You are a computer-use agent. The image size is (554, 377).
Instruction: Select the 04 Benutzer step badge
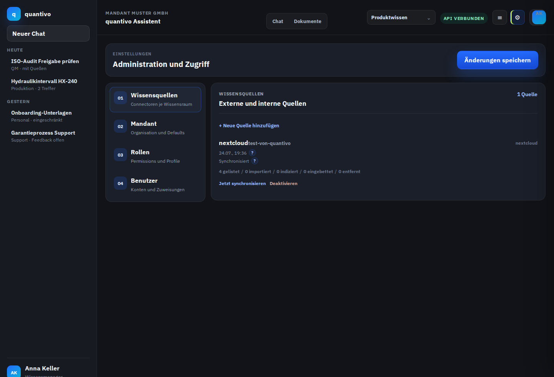120,183
